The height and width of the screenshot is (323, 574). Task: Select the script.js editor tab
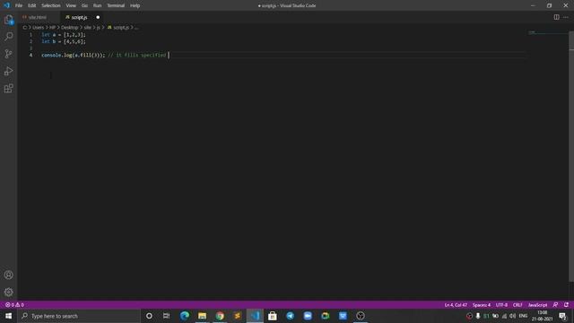pos(79,17)
